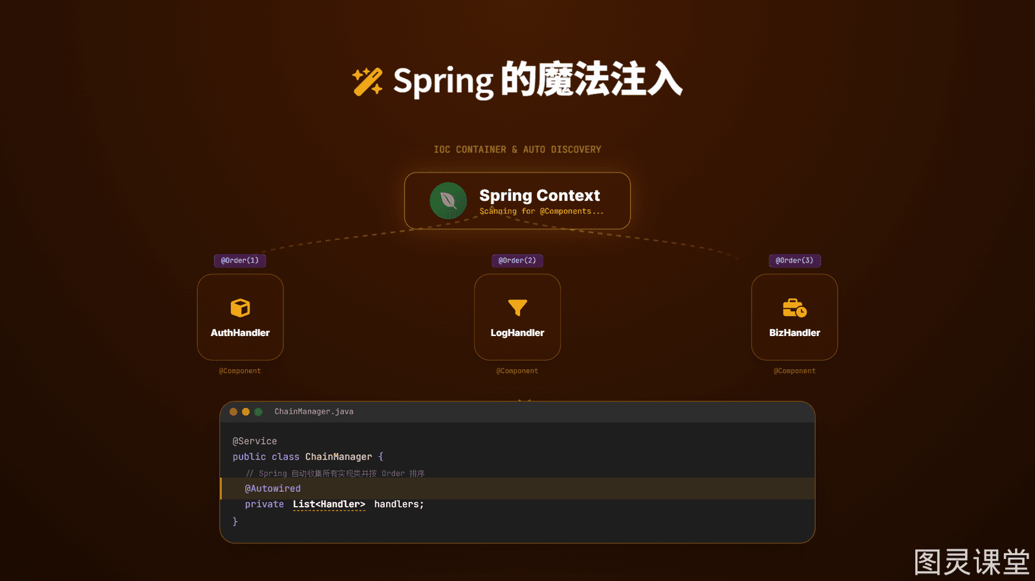
Task: Click the "// Spring" code comment line
Action: [x=335, y=474]
